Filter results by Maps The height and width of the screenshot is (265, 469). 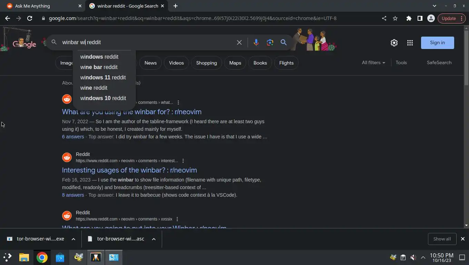click(x=235, y=63)
